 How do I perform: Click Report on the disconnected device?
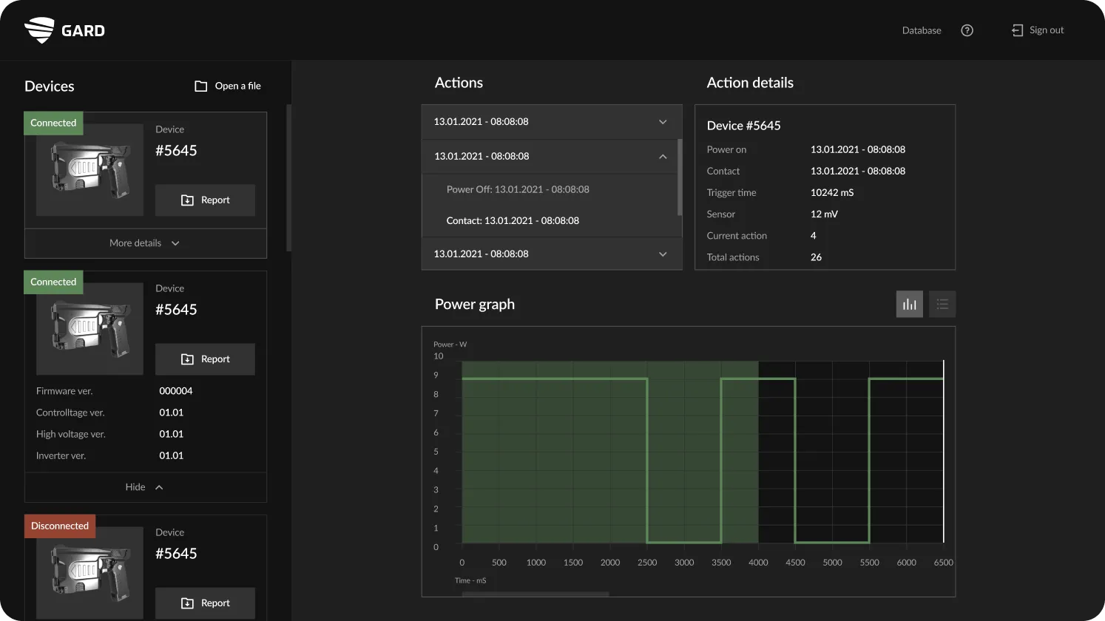(x=205, y=603)
